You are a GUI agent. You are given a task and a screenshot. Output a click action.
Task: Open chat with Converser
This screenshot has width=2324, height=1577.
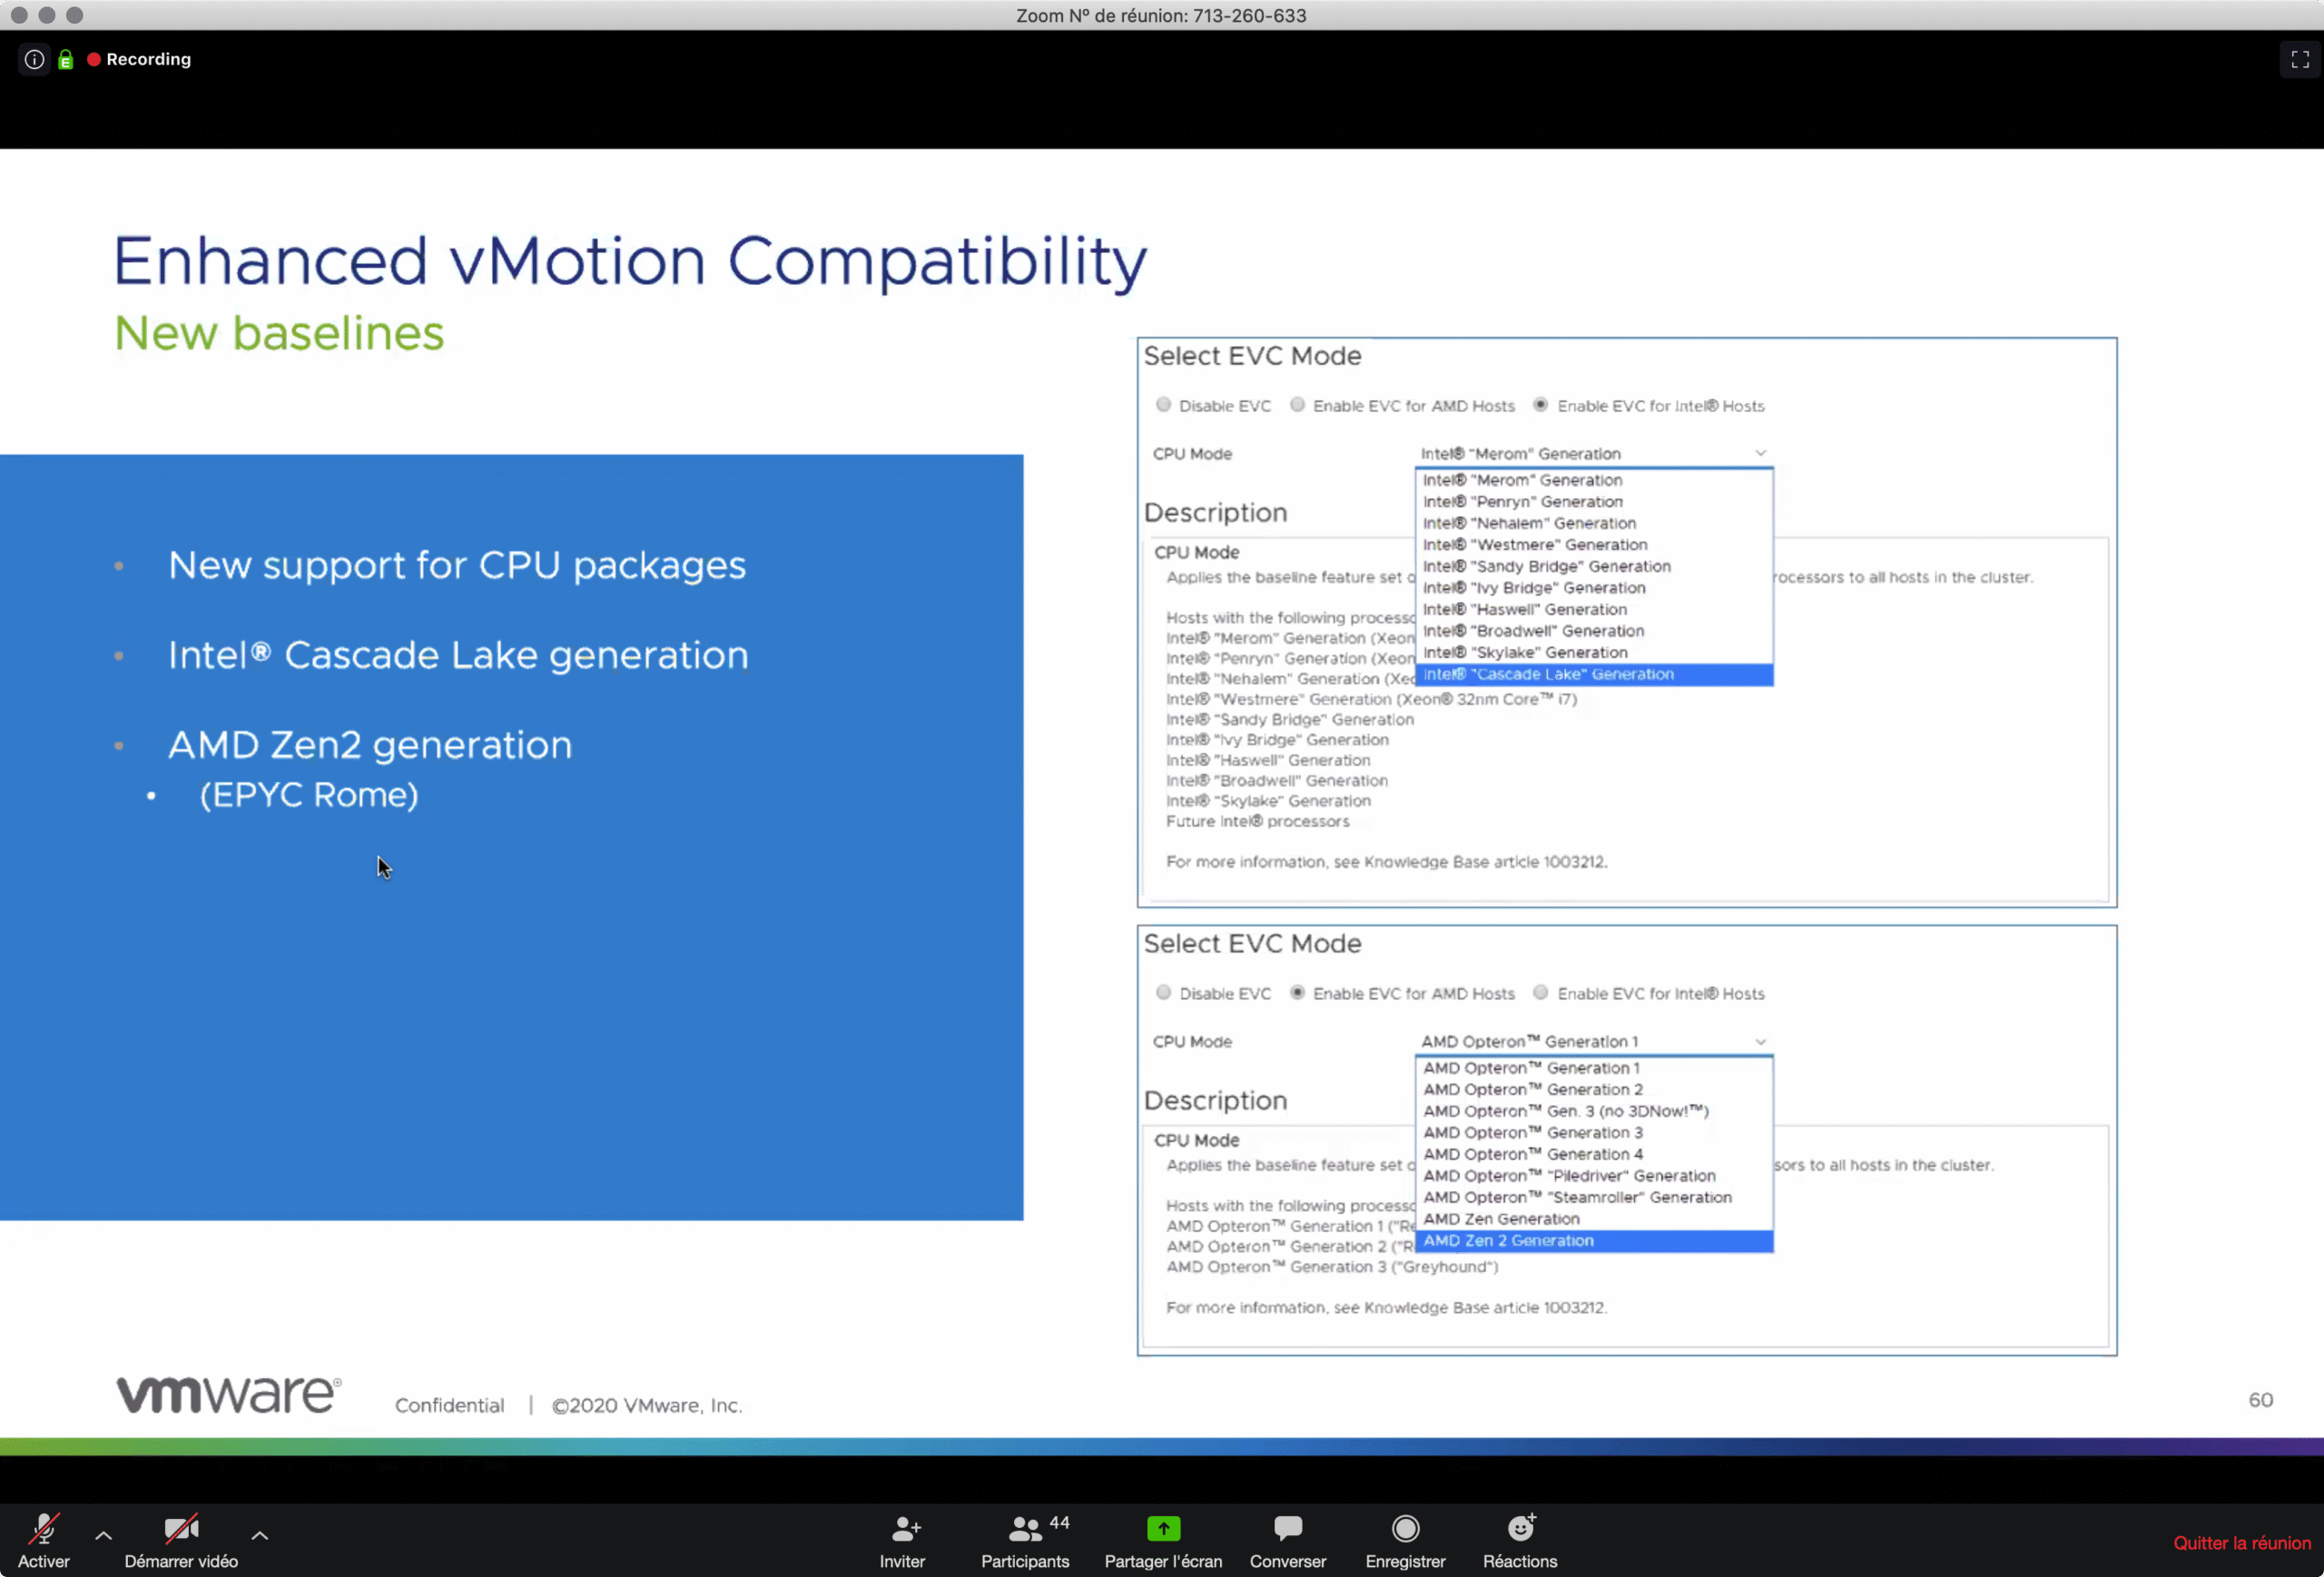(x=1288, y=1540)
